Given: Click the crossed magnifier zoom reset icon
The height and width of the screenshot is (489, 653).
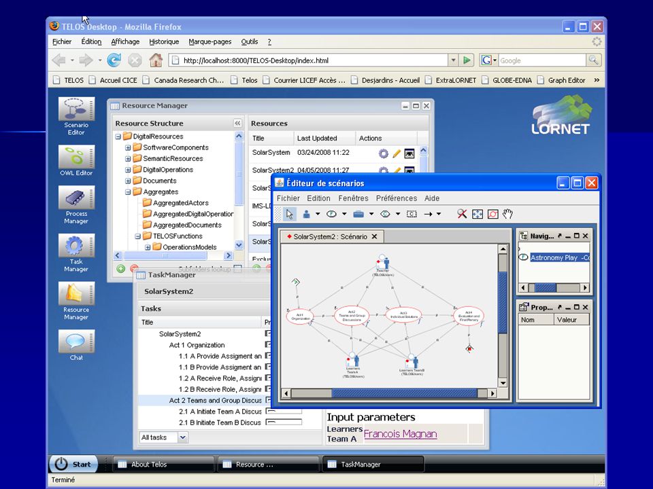Looking at the screenshot, I should pos(462,214).
